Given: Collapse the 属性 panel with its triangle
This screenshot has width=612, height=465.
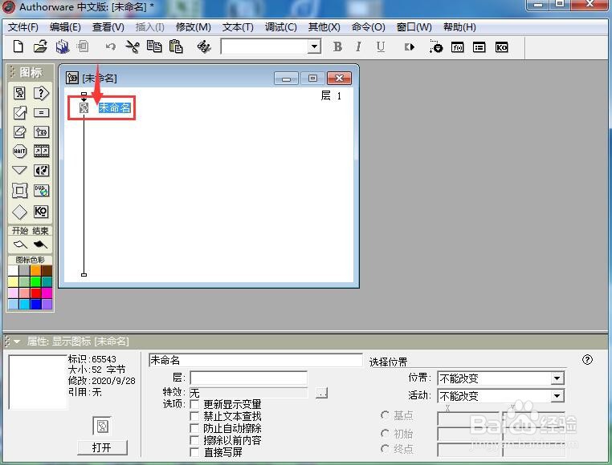Looking at the screenshot, I should pyautogui.click(x=17, y=342).
